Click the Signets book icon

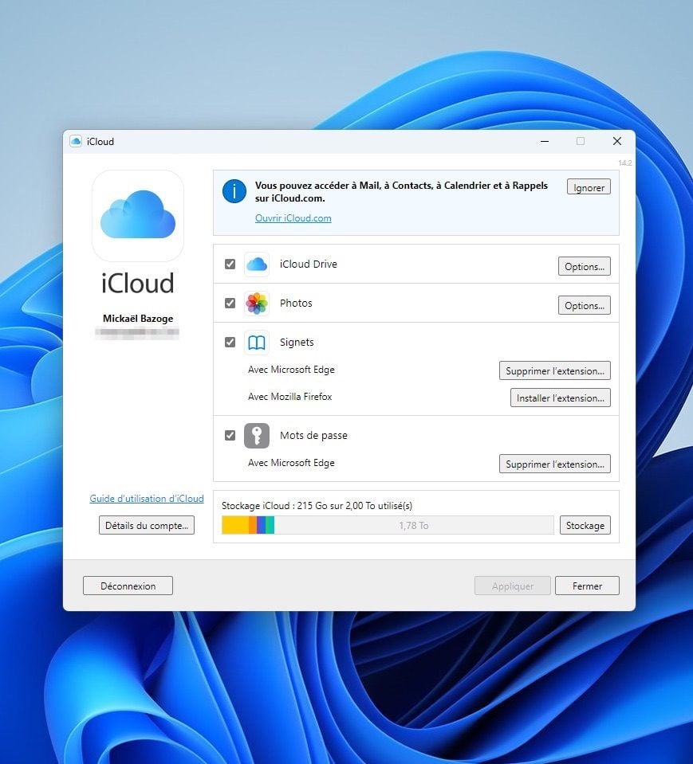[257, 343]
